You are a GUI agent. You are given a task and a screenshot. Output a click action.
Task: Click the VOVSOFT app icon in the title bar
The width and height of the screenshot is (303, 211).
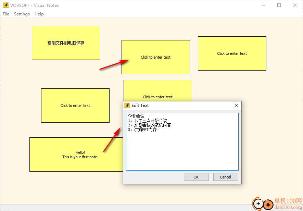pos(6,5)
